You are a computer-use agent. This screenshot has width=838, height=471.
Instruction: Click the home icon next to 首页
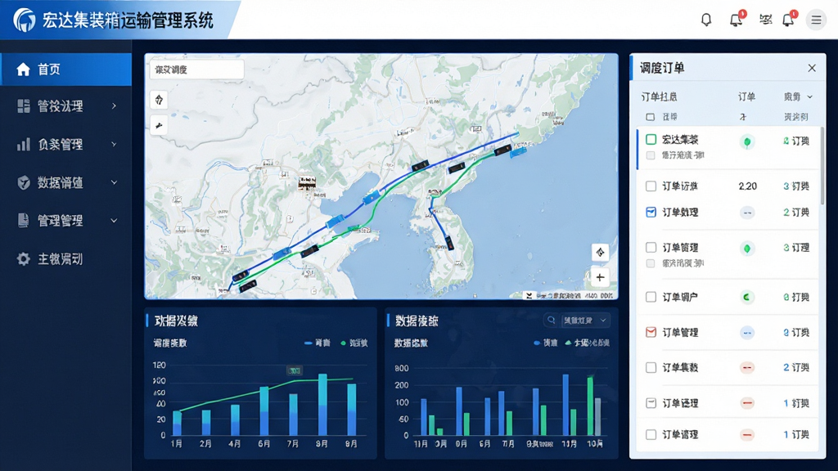click(x=23, y=70)
